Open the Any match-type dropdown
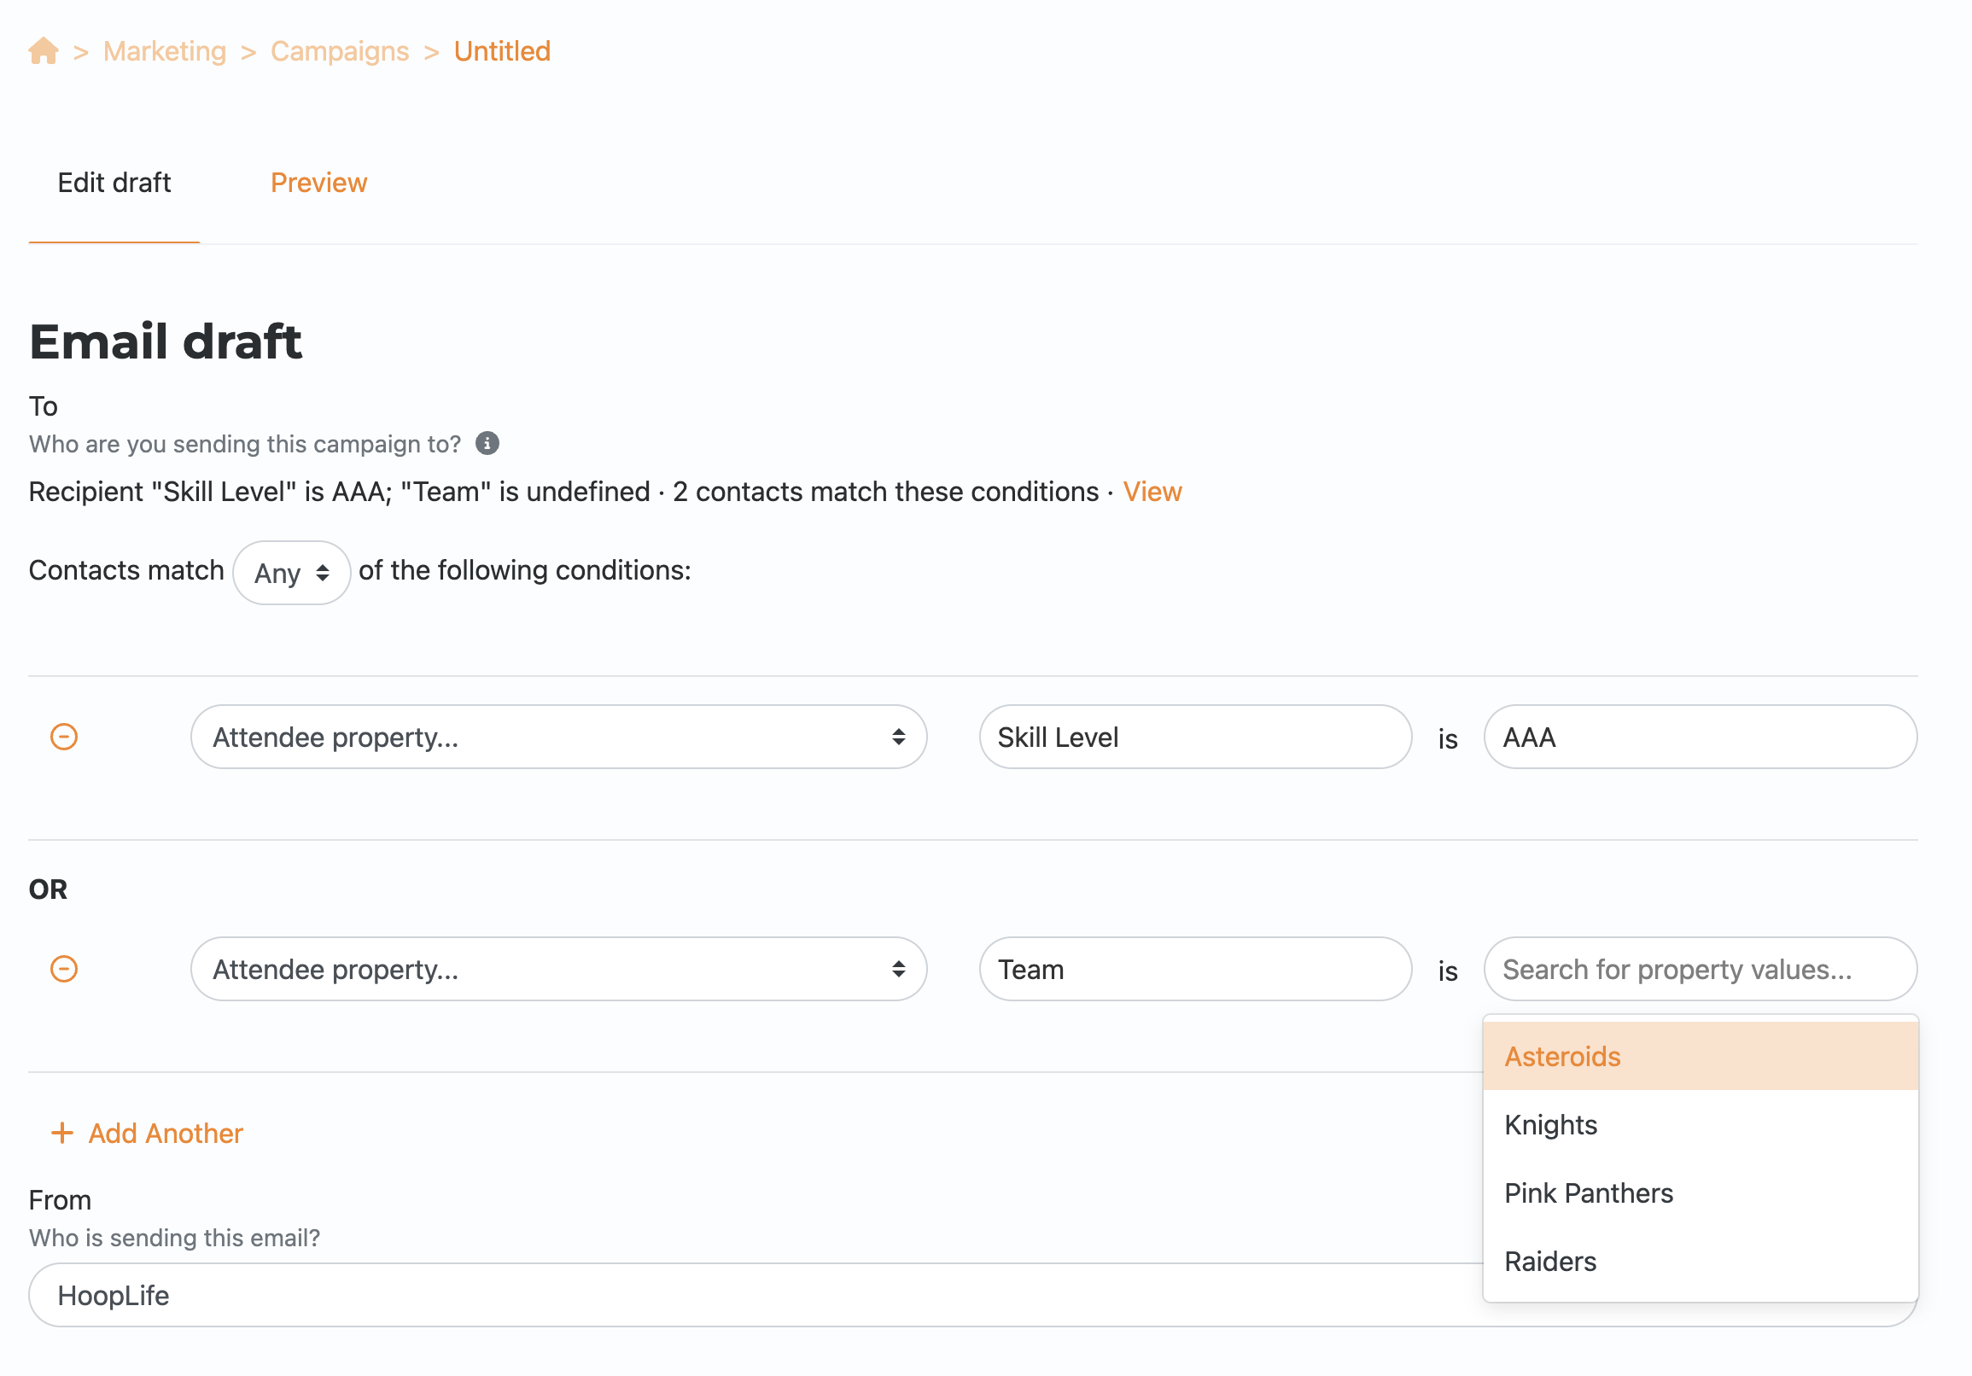 pos(292,572)
